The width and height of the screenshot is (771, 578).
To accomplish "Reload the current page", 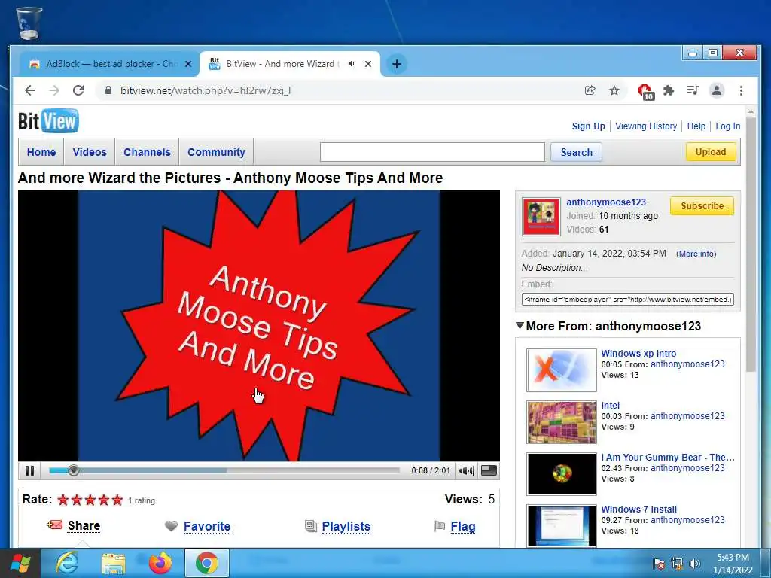I will [78, 90].
